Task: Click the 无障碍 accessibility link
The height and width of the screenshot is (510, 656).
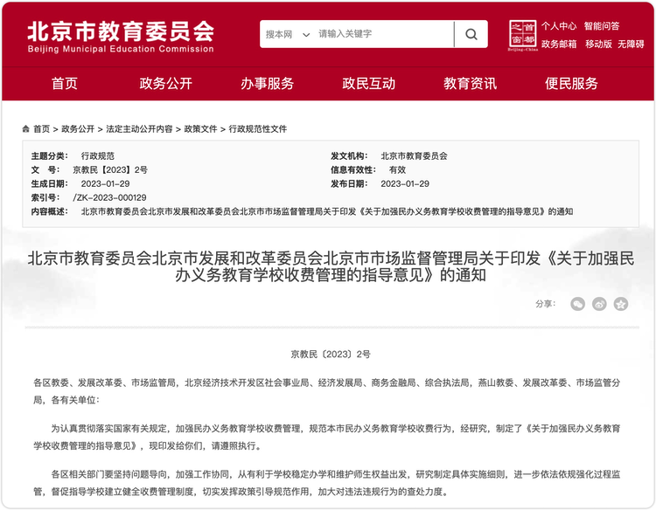Action: coord(631,44)
